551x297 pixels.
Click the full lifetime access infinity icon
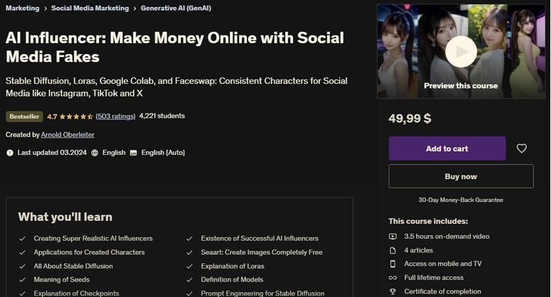393,277
